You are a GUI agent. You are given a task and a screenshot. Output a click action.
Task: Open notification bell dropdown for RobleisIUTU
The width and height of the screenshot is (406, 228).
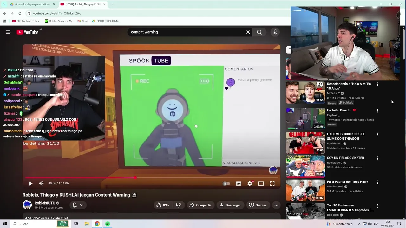tap(78, 205)
